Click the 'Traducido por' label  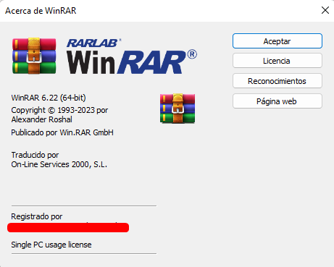[x=35, y=155]
